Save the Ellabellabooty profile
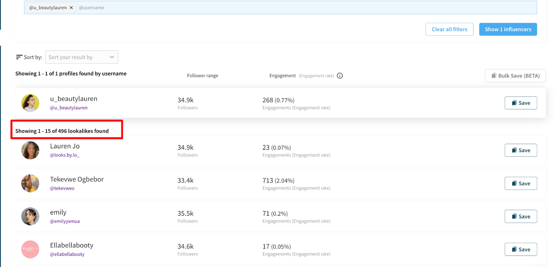Viewport: 555px width, 267px height. click(521, 249)
